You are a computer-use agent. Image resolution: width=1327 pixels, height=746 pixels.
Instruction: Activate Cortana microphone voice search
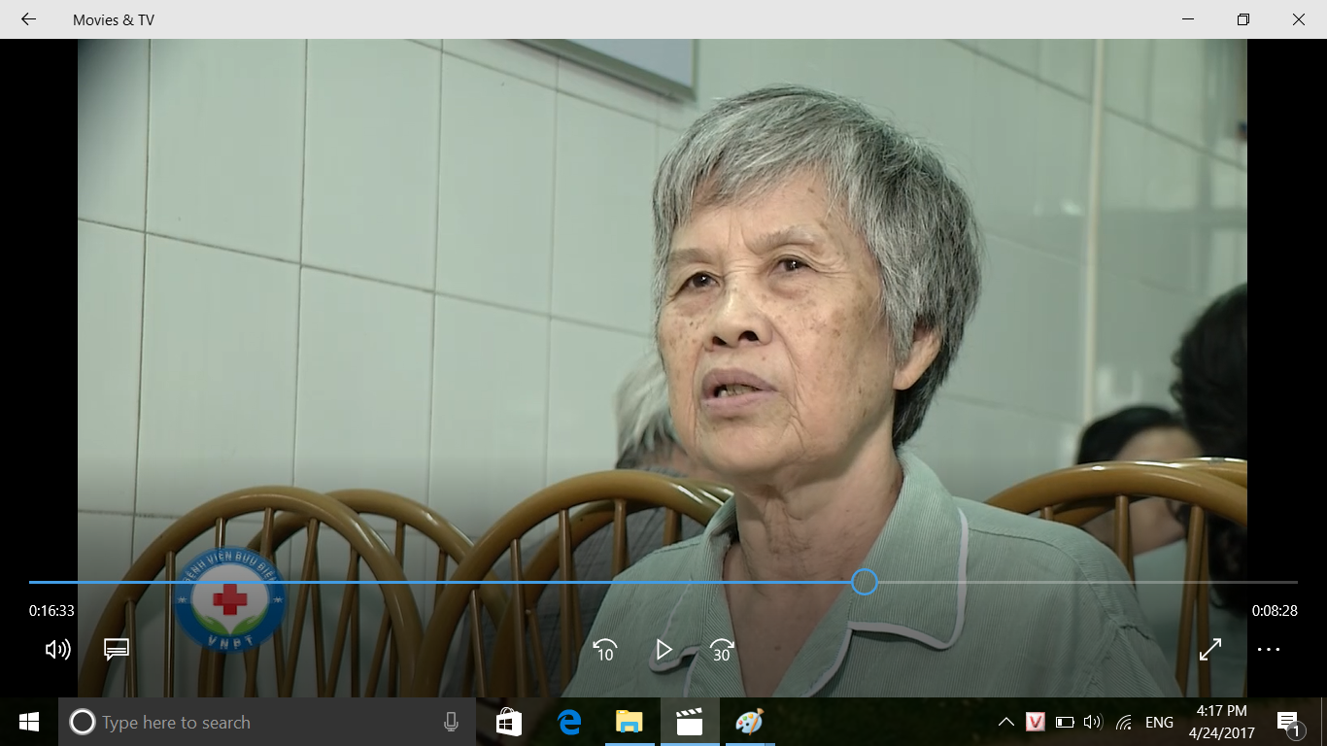[x=451, y=722]
